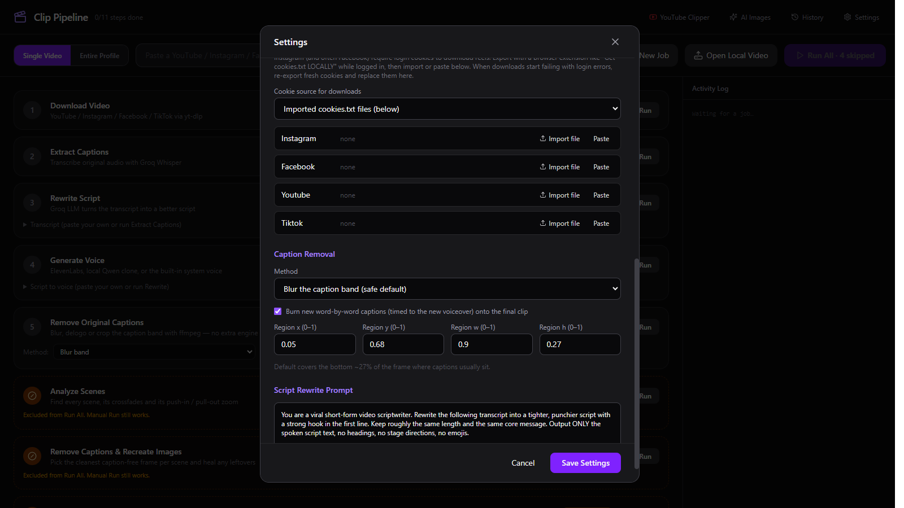Open AI Images from top navigation
Viewport: 904px width, 508px height.
pyautogui.click(x=750, y=17)
